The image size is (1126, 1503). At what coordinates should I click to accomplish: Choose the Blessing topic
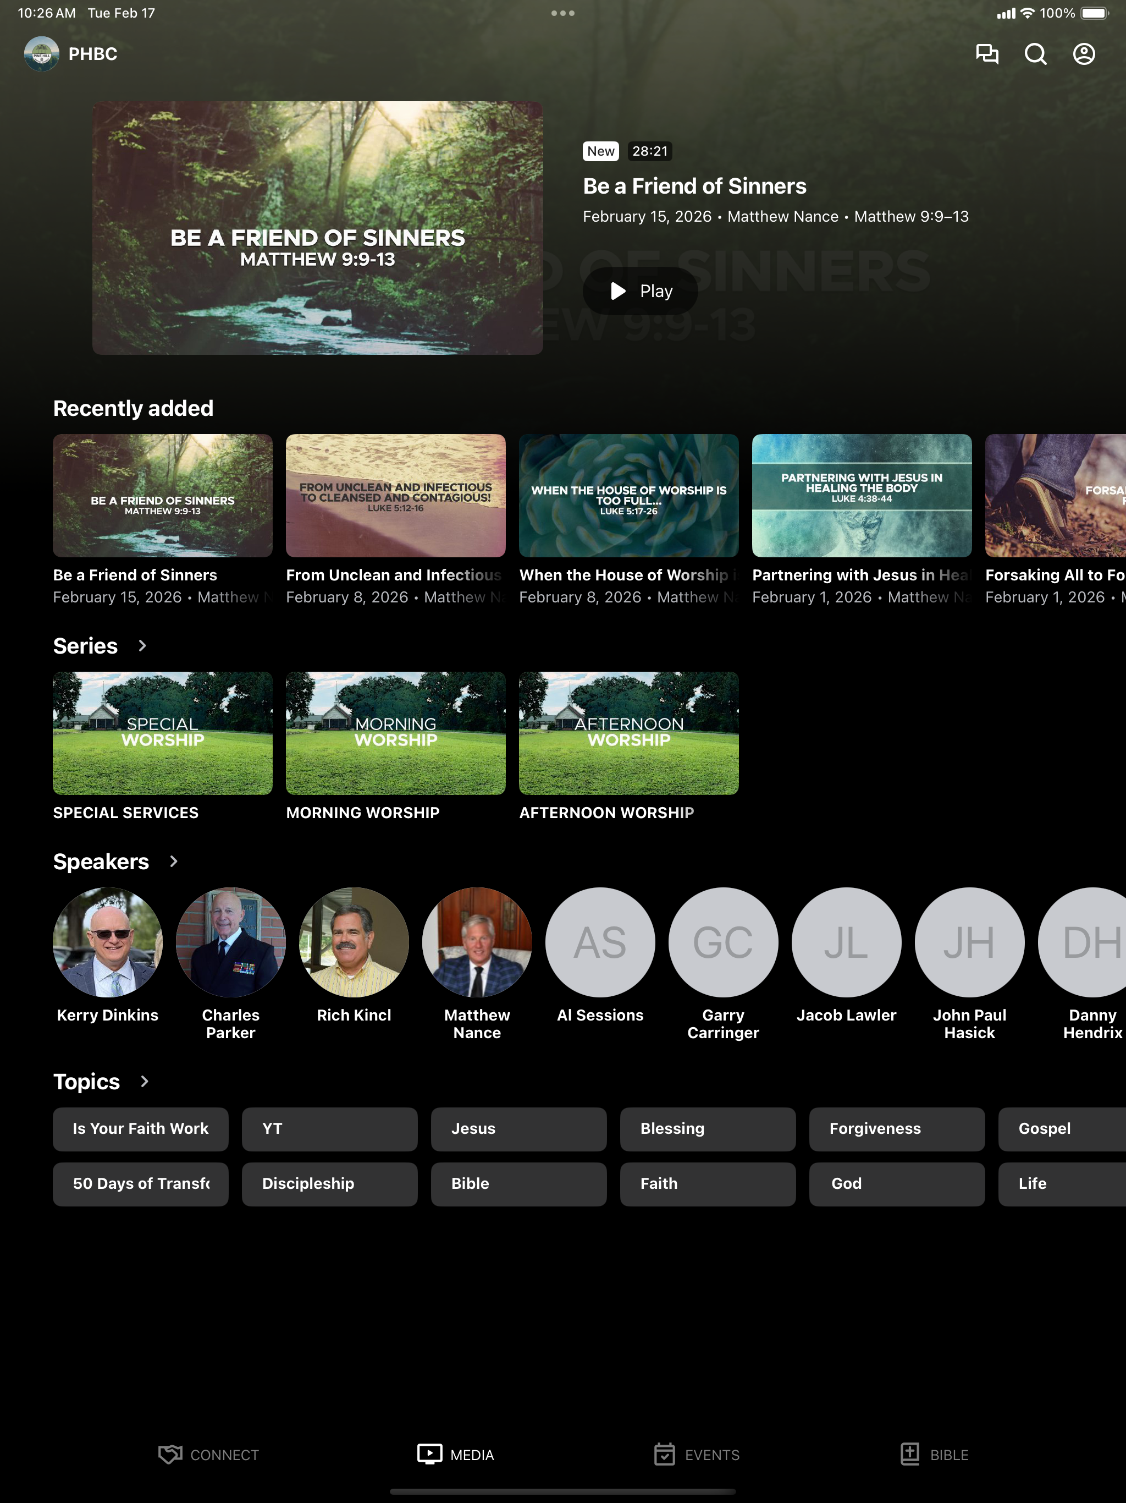[x=708, y=1128]
